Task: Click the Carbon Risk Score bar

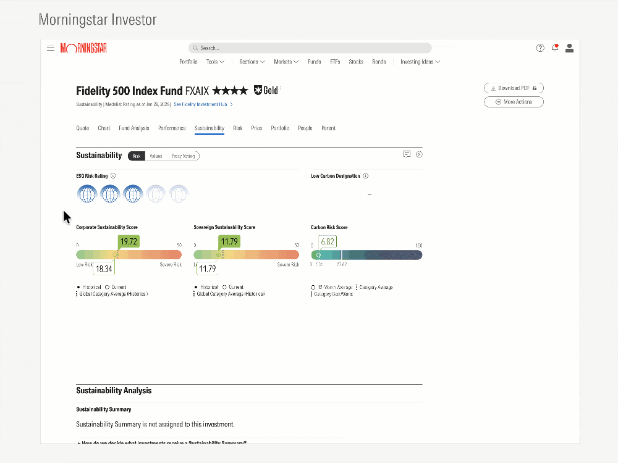Action: click(x=366, y=255)
